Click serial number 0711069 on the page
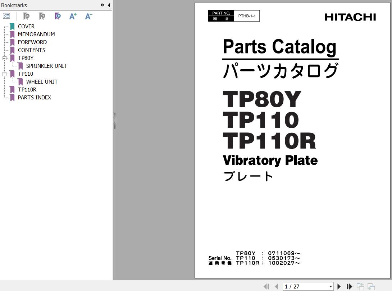The image size is (392, 291). click(x=284, y=253)
